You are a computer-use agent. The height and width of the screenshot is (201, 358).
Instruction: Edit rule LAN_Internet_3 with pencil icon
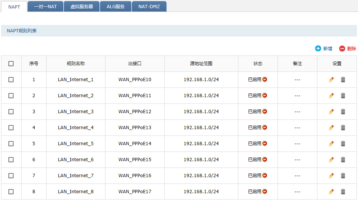tap(331, 112)
